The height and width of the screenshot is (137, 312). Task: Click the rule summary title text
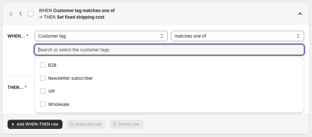(x=77, y=14)
